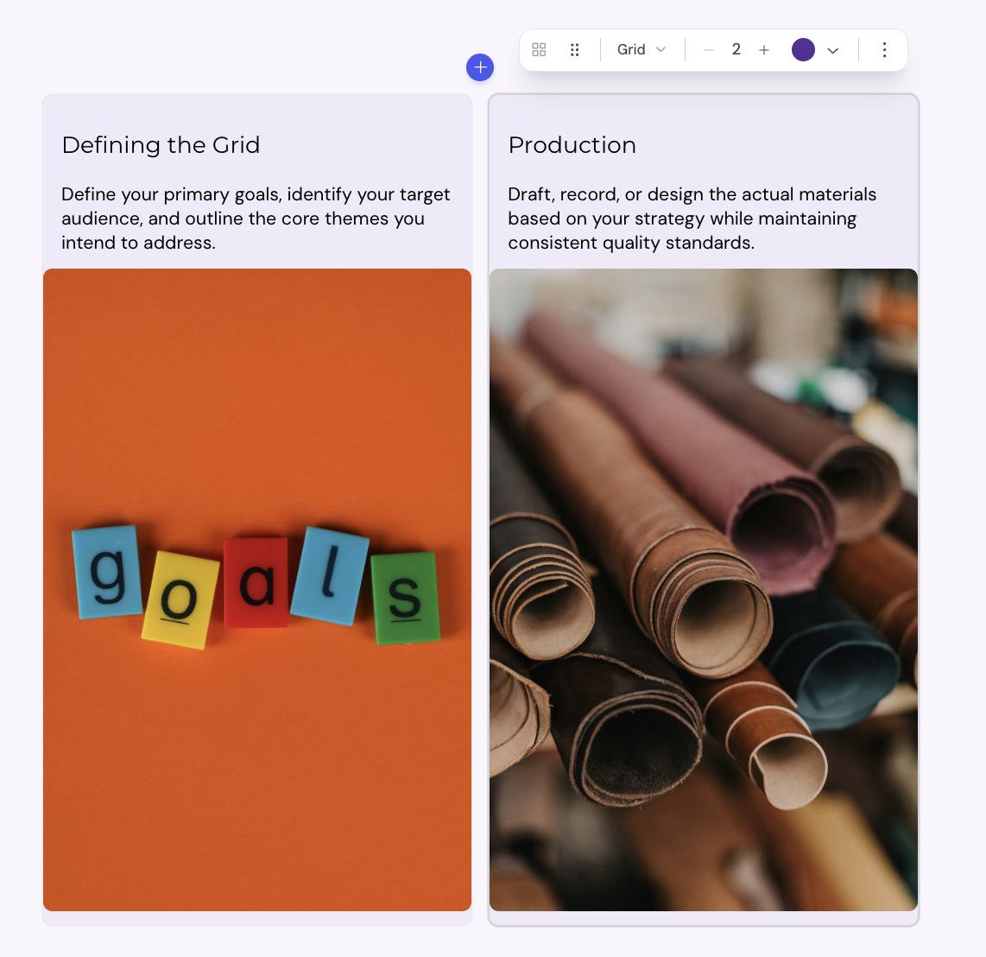The image size is (986, 957).
Task: Click the paragraph starting "Define your primary goals"
Action: click(256, 219)
